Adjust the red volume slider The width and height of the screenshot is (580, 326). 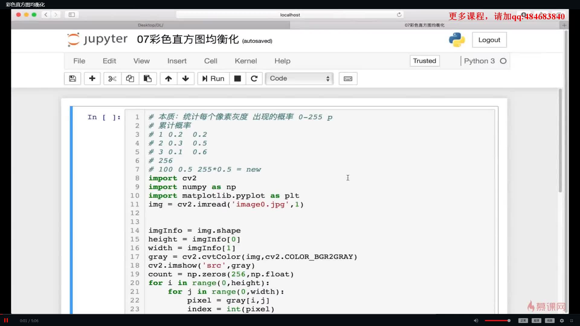point(498,321)
